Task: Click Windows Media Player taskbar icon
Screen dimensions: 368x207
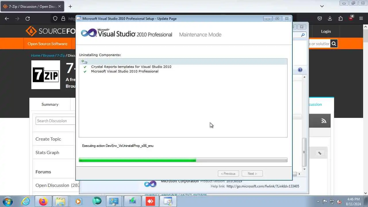Action: [x=78, y=201]
